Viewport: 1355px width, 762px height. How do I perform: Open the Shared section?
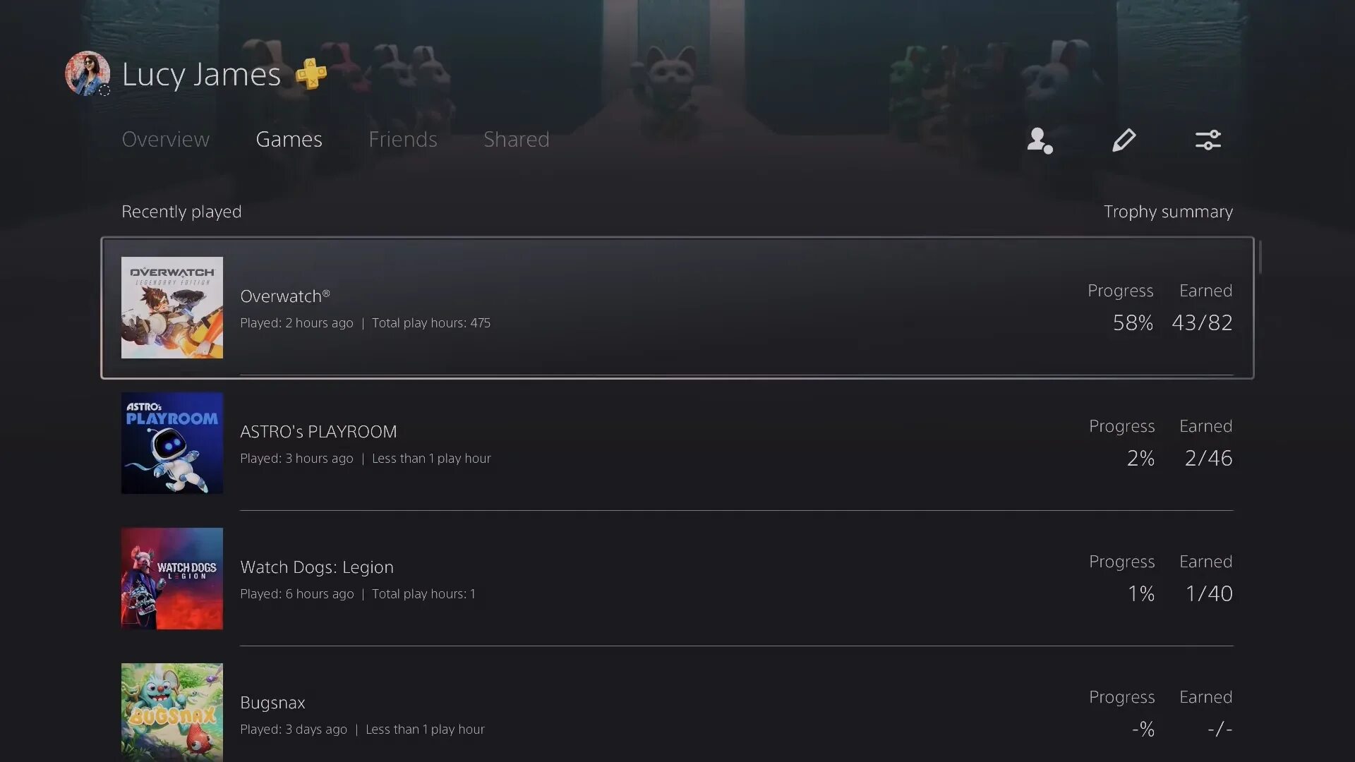pyautogui.click(x=517, y=138)
